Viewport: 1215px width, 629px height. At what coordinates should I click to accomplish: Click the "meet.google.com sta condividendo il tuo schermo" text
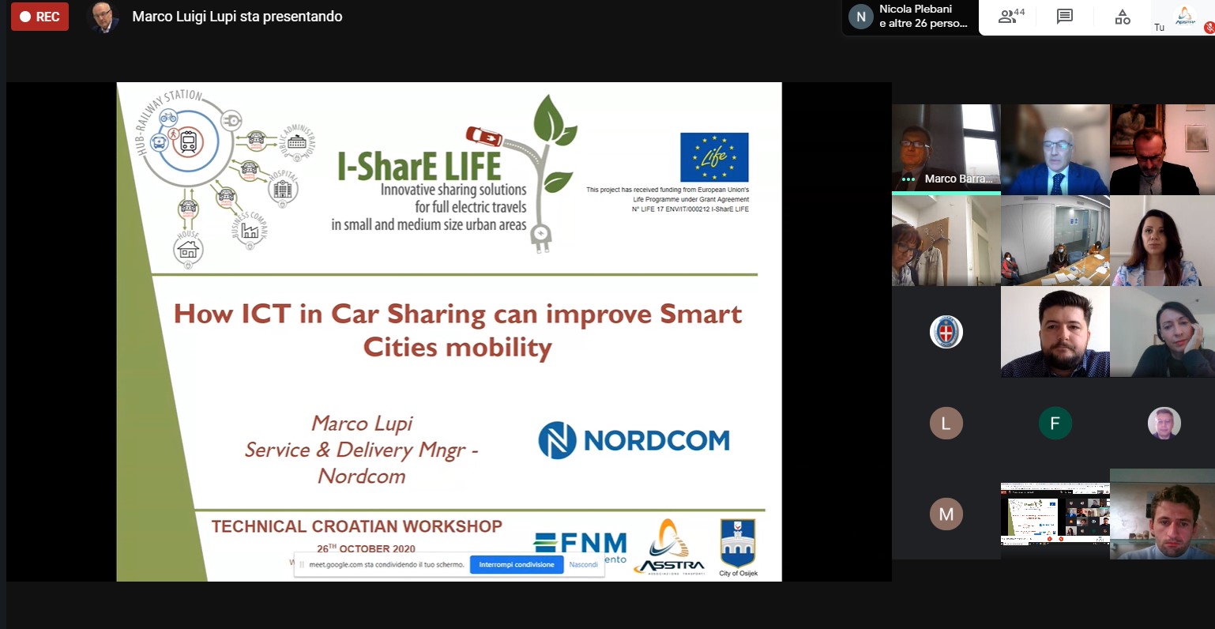tap(386, 564)
